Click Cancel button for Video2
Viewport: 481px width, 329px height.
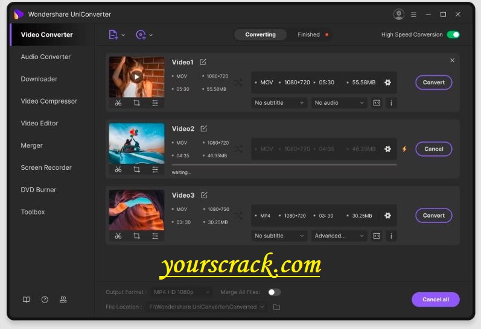pyautogui.click(x=434, y=149)
